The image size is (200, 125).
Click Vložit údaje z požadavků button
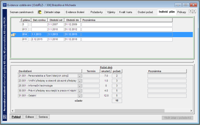click(x=177, y=118)
